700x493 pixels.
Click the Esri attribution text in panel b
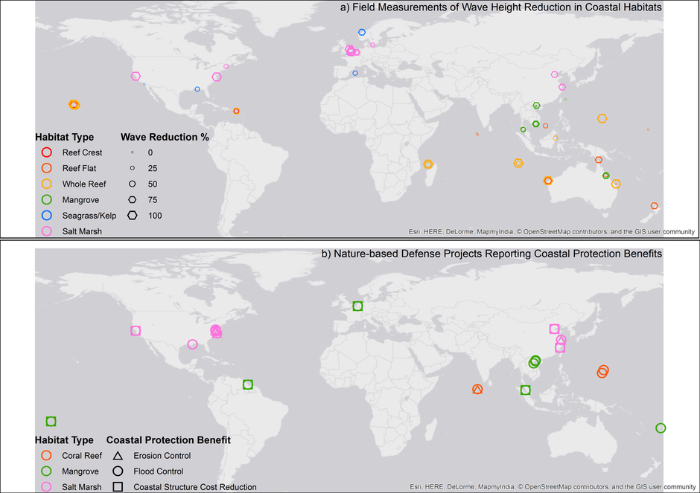click(x=553, y=487)
